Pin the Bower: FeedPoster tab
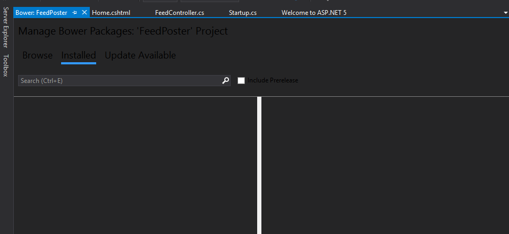This screenshot has height=234, width=509. pos(75,12)
